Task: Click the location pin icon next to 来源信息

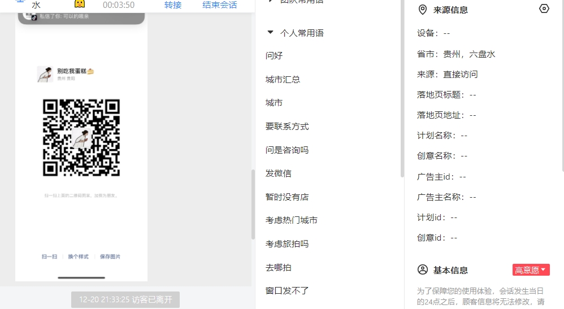Action: [x=423, y=10]
